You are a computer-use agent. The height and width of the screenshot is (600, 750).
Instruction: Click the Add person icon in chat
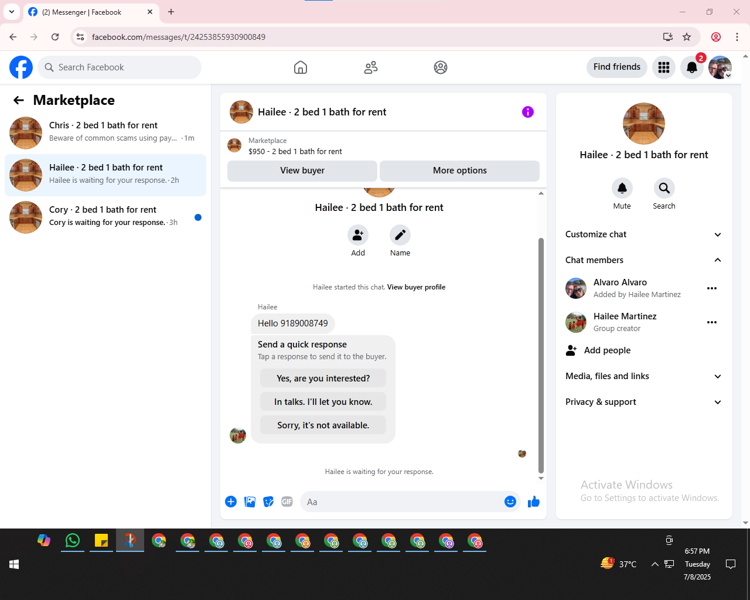[x=358, y=235]
